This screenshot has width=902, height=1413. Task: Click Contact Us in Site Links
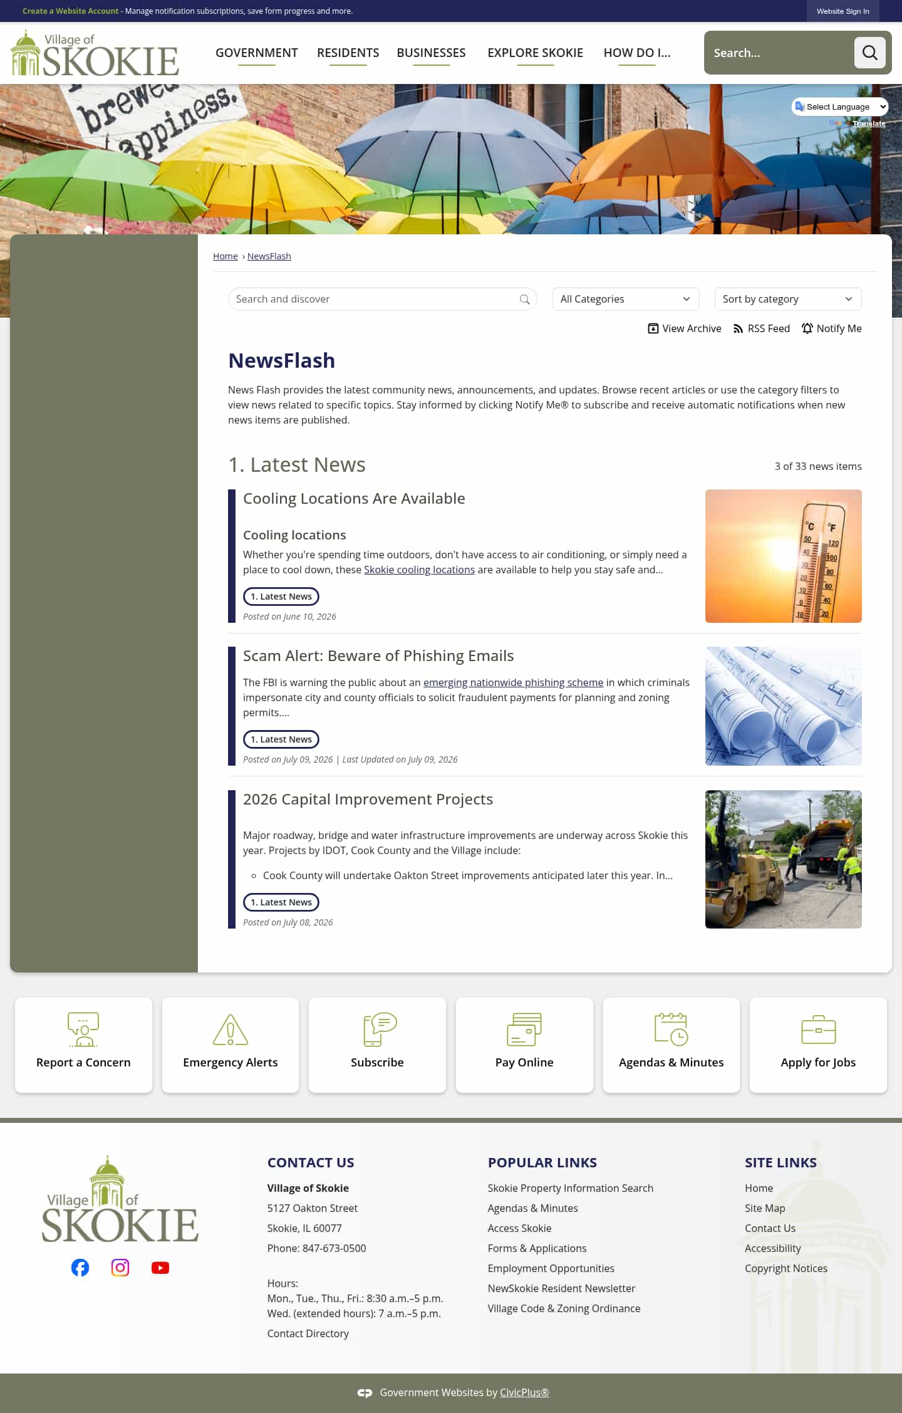coord(770,1228)
